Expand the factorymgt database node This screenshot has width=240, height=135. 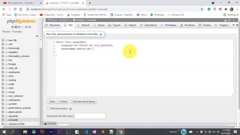point(3,48)
